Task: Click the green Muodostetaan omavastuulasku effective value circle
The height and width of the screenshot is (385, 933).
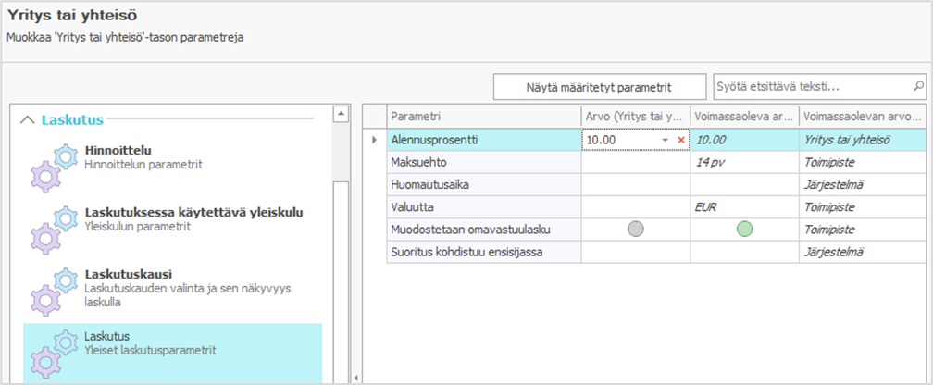Action: (744, 230)
